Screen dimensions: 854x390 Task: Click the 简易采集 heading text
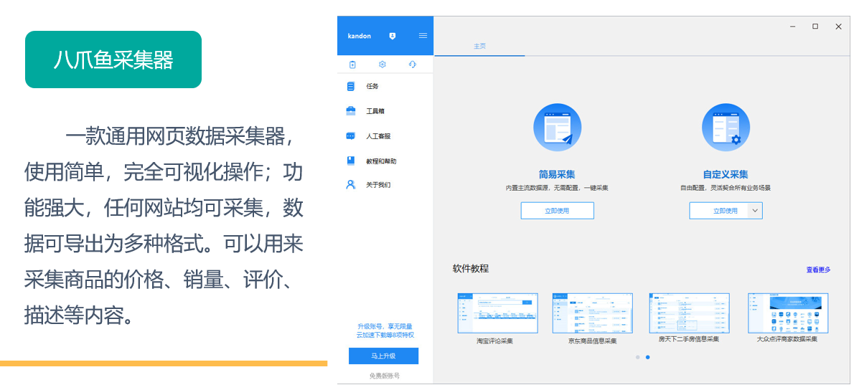557,175
